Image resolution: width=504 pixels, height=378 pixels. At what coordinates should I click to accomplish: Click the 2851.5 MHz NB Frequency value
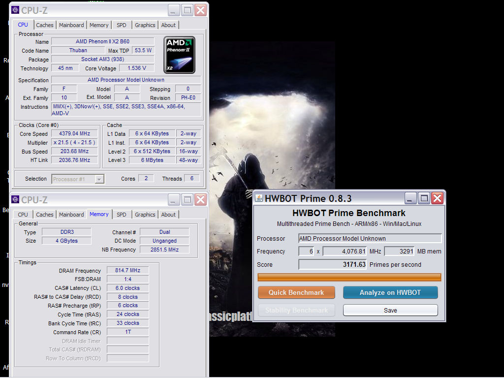[164, 250]
